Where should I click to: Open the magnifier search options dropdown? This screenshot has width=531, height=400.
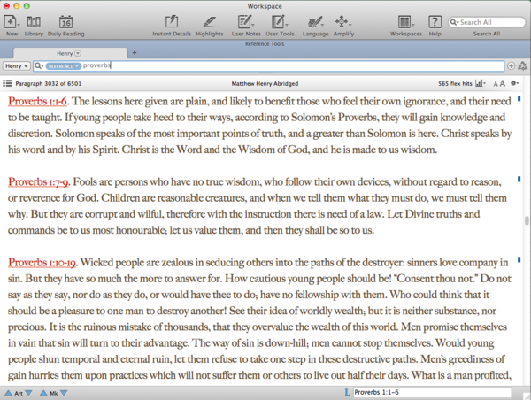pyautogui.click(x=39, y=65)
